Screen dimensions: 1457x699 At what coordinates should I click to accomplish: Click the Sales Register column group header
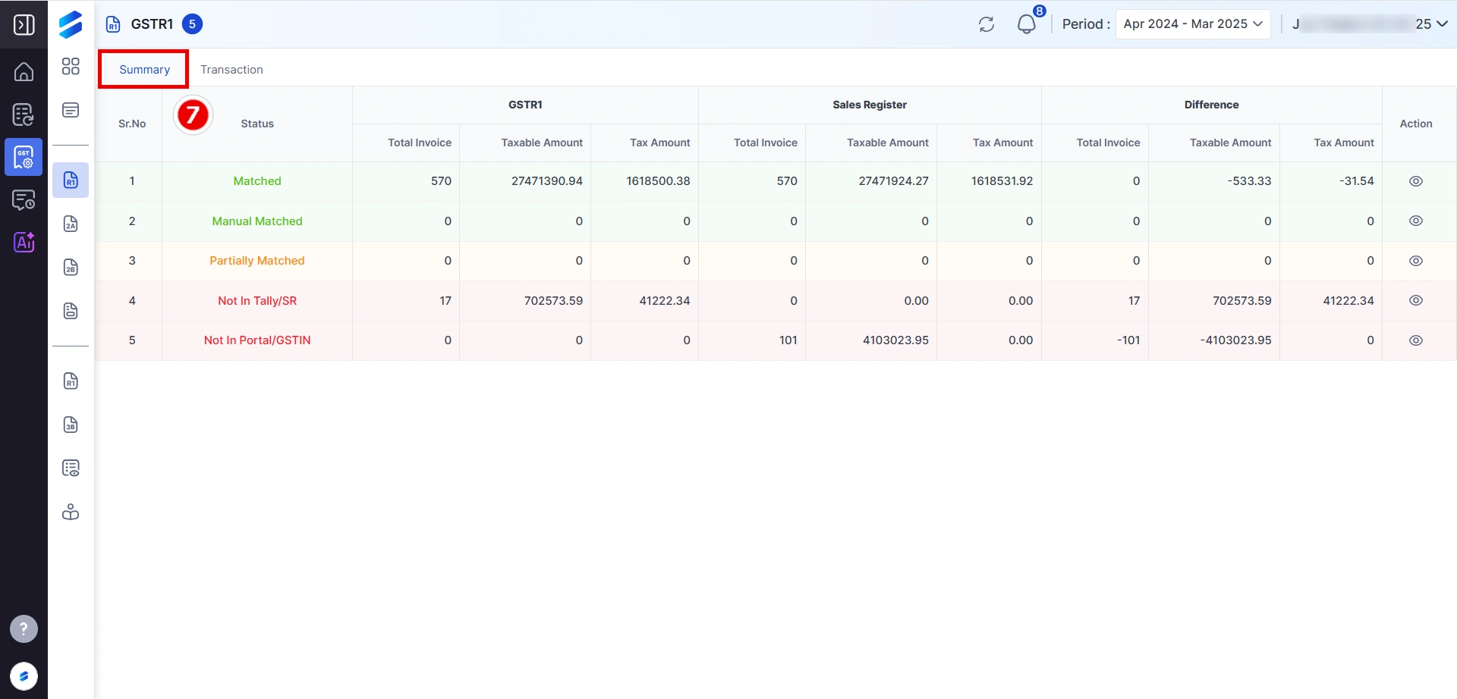click(x=870, y=105)
